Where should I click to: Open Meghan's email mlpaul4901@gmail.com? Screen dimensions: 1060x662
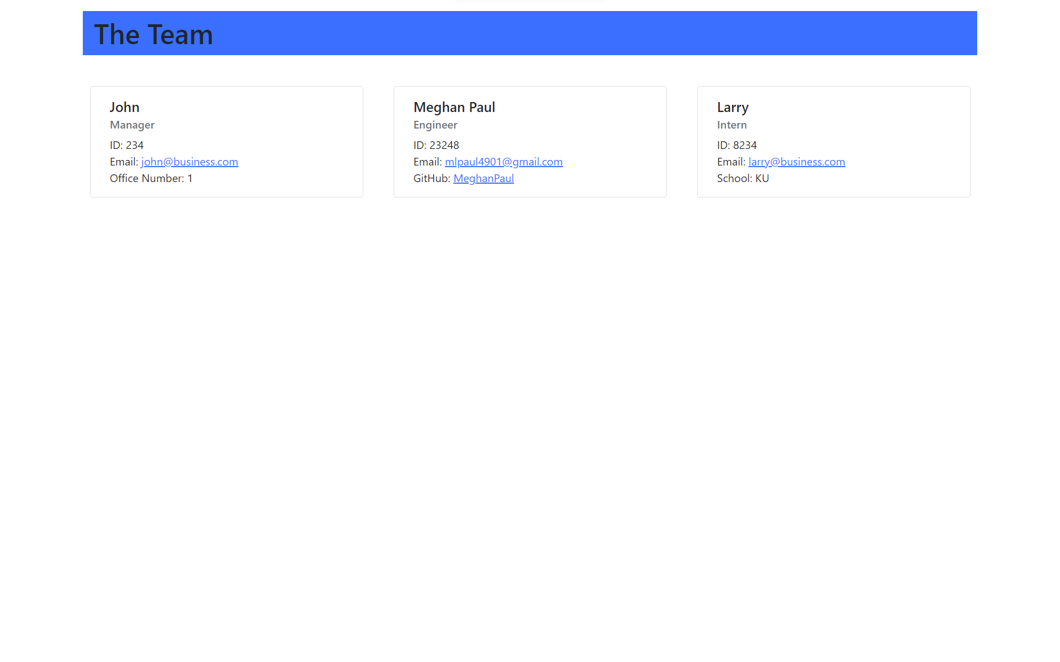504,162
